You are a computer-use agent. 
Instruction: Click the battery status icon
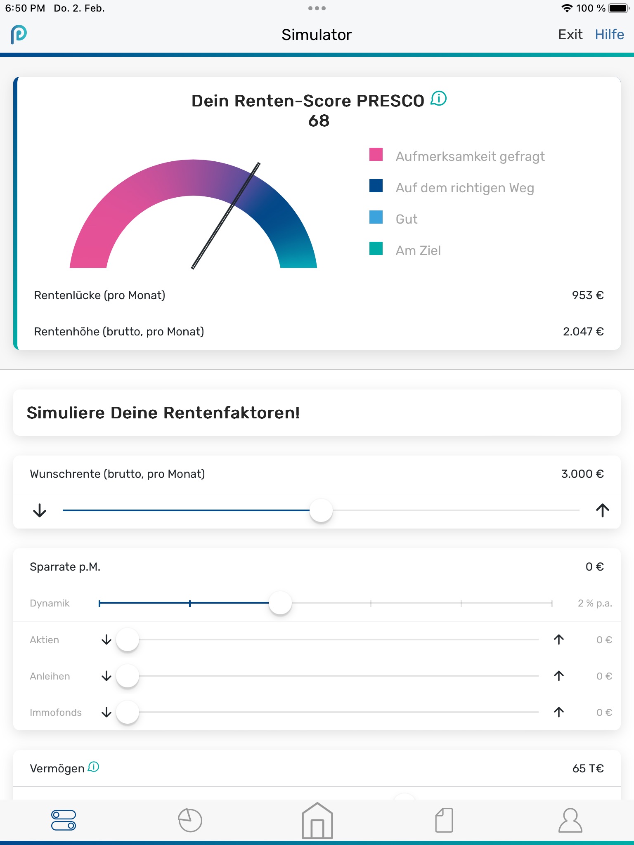coord(619,8)
